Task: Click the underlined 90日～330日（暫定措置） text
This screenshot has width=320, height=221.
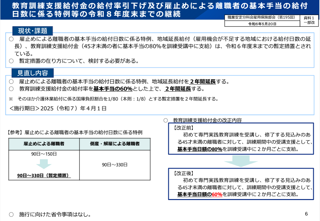Action: coord(44,175)
